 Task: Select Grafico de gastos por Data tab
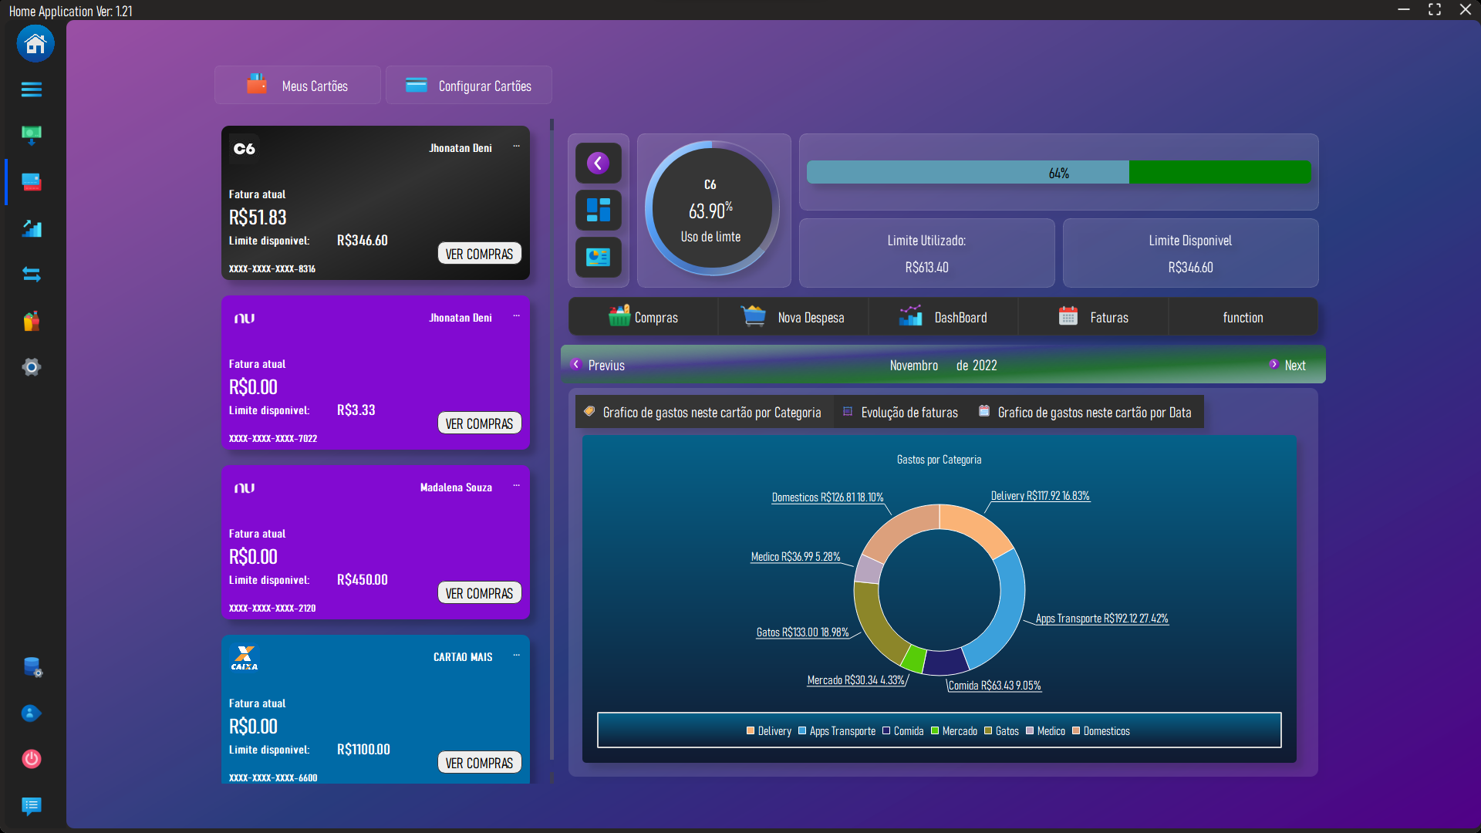tap(1085, 412)
